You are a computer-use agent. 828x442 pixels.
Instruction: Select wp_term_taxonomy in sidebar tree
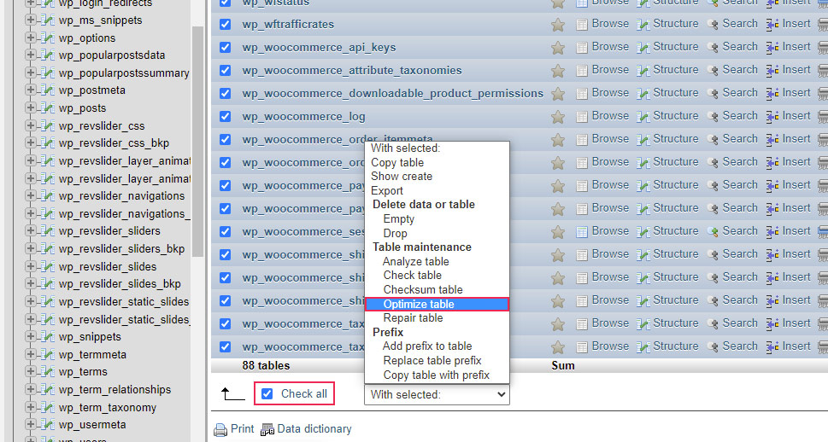108,407
